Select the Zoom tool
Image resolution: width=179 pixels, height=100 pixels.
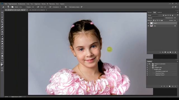click(x=2, y=58)
